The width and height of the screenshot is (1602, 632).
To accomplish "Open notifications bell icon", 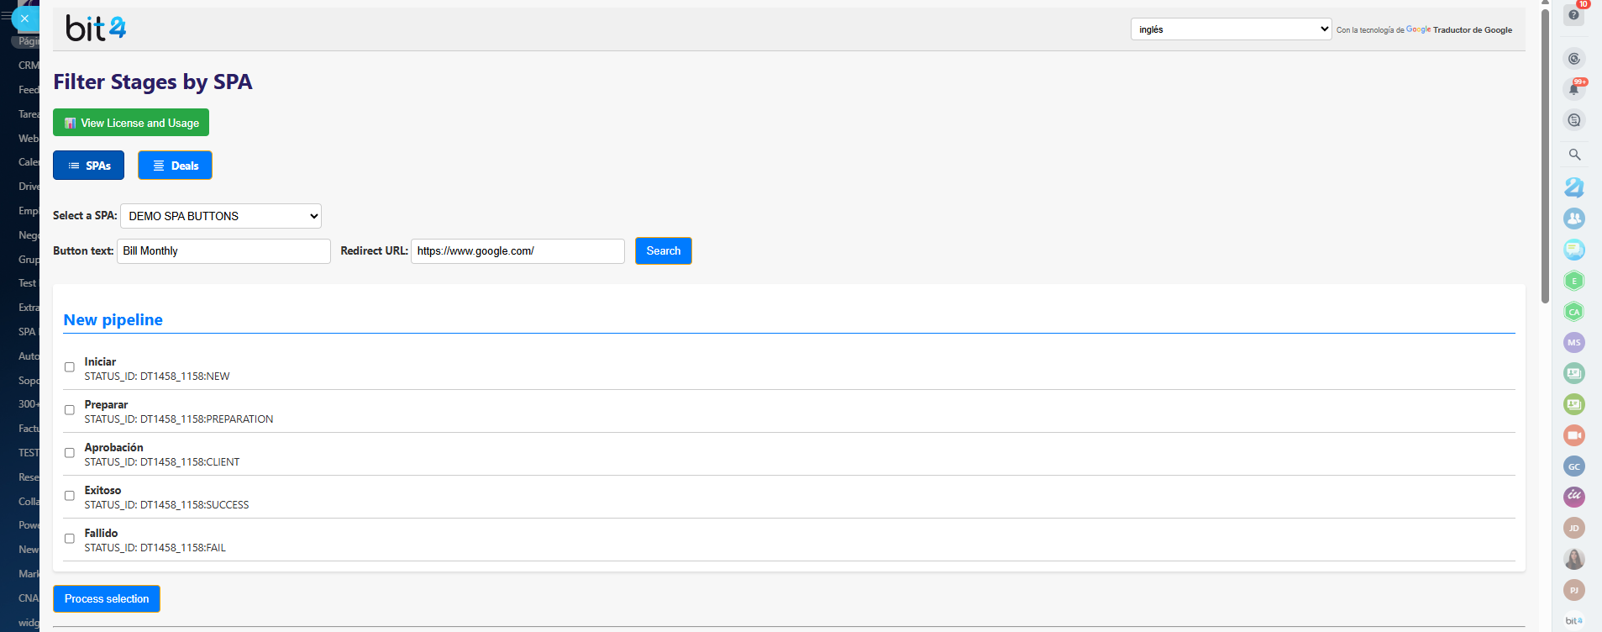I will pos(1573,89).
